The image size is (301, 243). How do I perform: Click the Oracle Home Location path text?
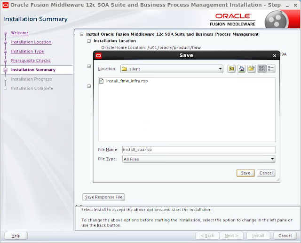point(151,47)
